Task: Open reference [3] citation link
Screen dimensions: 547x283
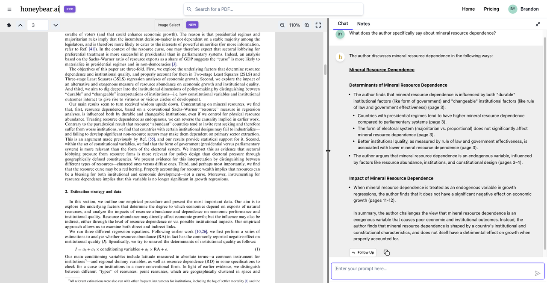Action: click(x=174, y=64)
